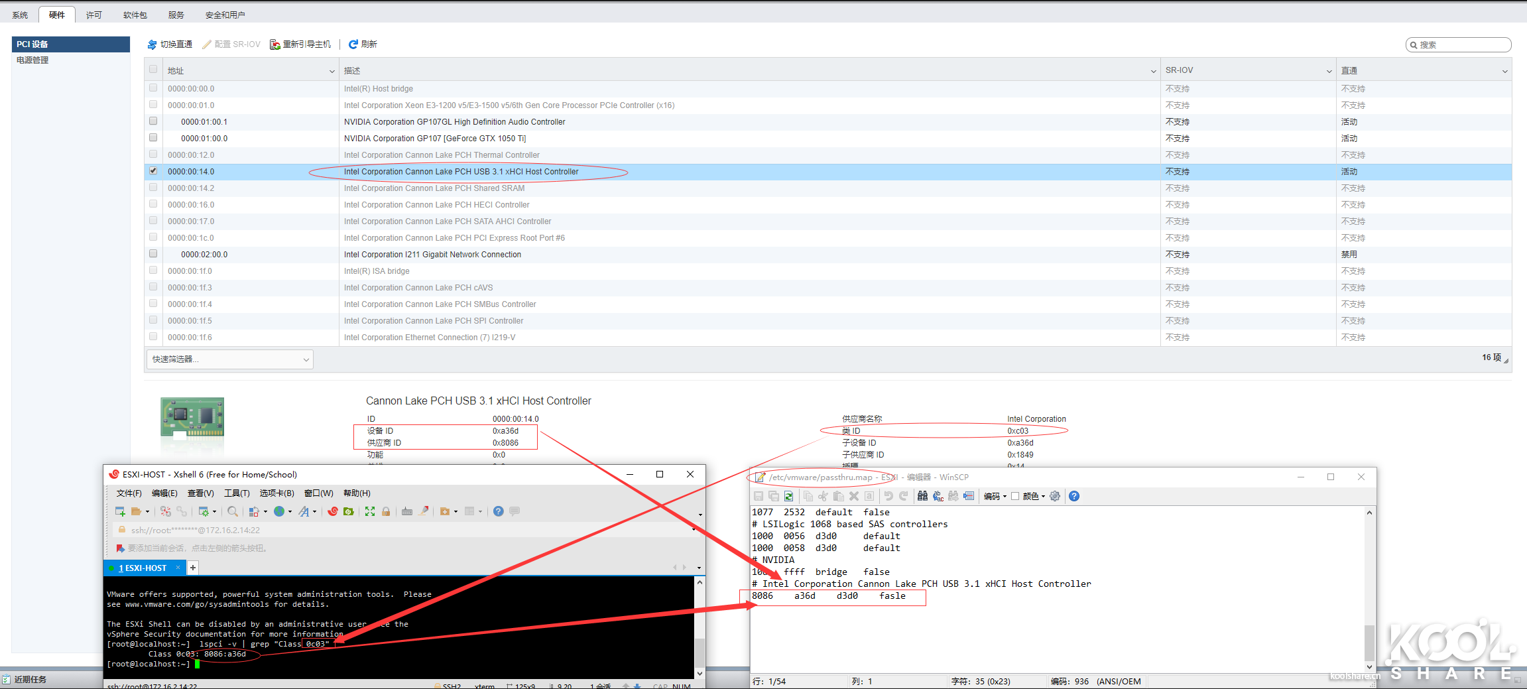1527x689 pixels.
Task: Check the GeForce GTX 1050 Ti row checkbox
Action: coord(153,137)
